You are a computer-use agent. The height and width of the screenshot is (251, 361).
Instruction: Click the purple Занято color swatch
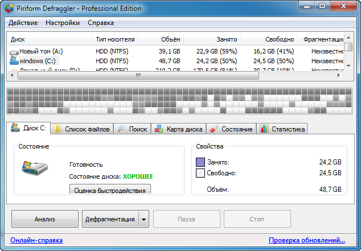pos(200,162)
